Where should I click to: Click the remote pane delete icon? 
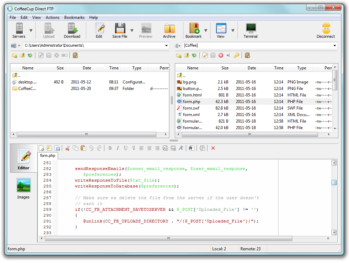point(221,55)
